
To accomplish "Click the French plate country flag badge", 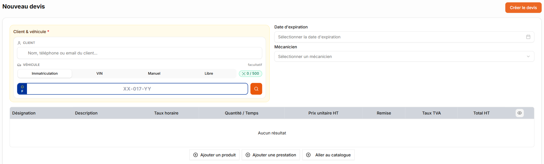I will click(x=22, y=89).
